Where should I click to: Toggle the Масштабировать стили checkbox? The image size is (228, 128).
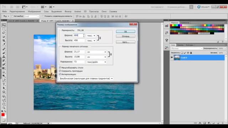point(60,68)
